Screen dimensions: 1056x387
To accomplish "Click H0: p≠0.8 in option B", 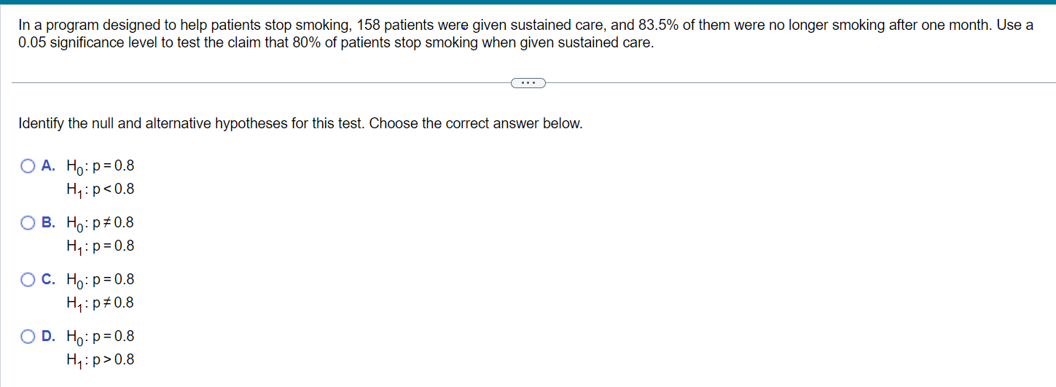I will tap(101, 223).
